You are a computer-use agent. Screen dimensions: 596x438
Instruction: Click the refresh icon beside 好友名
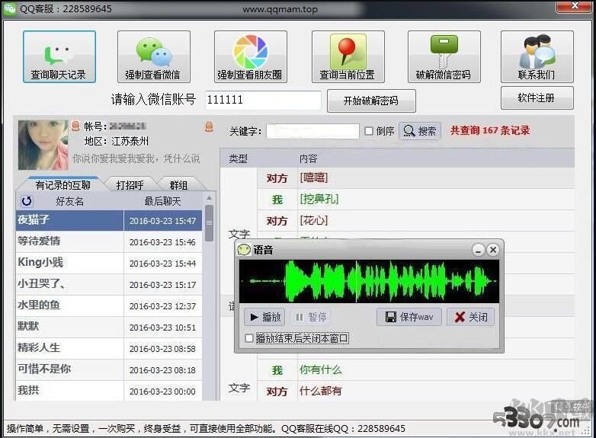coord(27,201)
